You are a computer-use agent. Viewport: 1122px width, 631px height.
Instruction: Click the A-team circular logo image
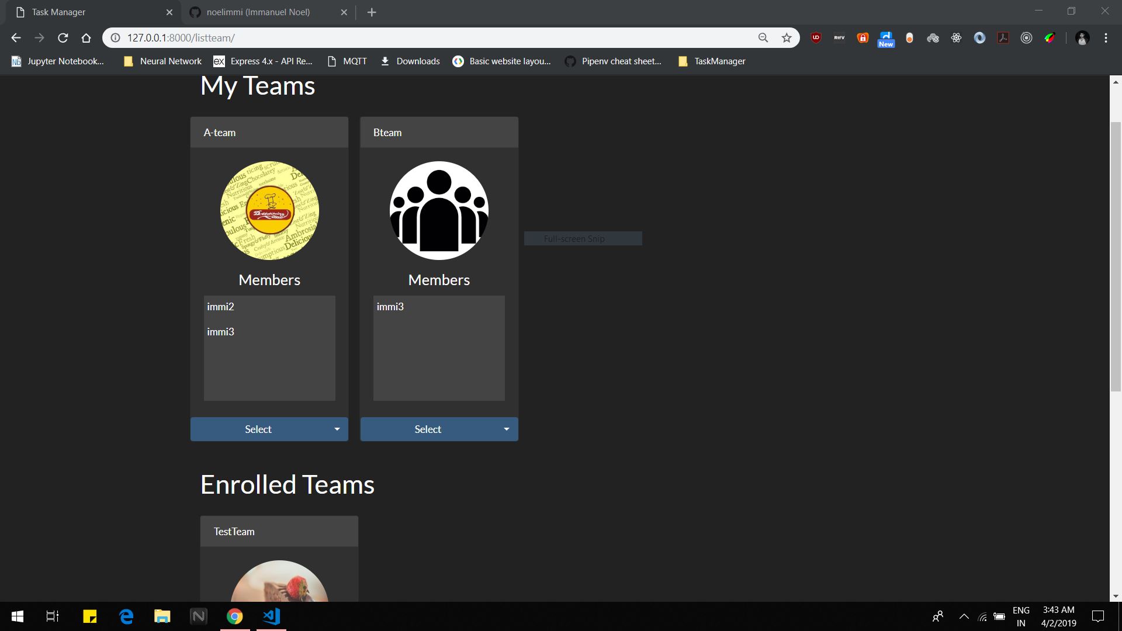click(x=269, y=210)
